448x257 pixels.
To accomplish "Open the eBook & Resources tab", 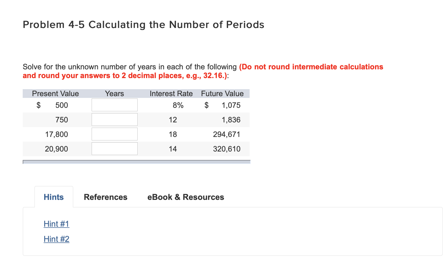I will pos(185,197).
